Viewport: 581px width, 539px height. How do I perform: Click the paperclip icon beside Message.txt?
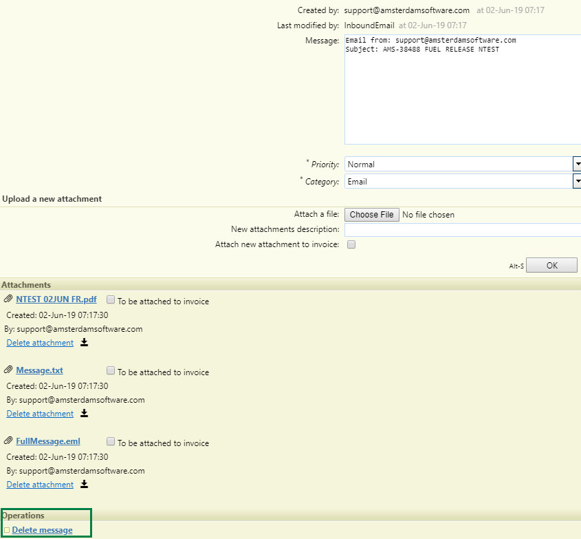(x=8, y=369)
